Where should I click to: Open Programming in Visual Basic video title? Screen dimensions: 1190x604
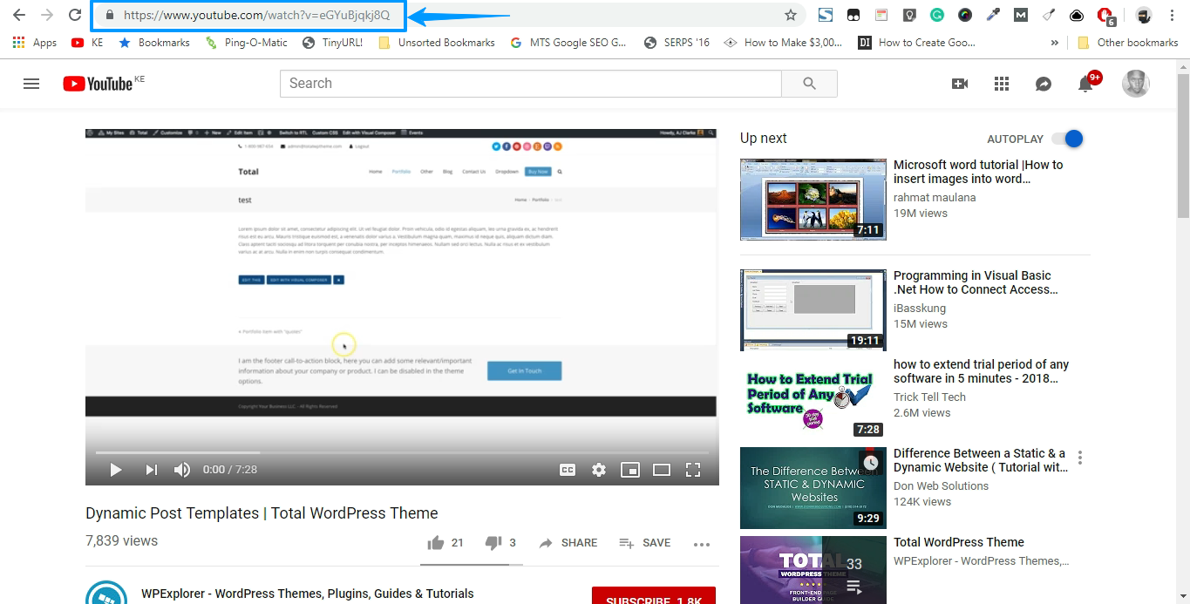tap(976, 282)
